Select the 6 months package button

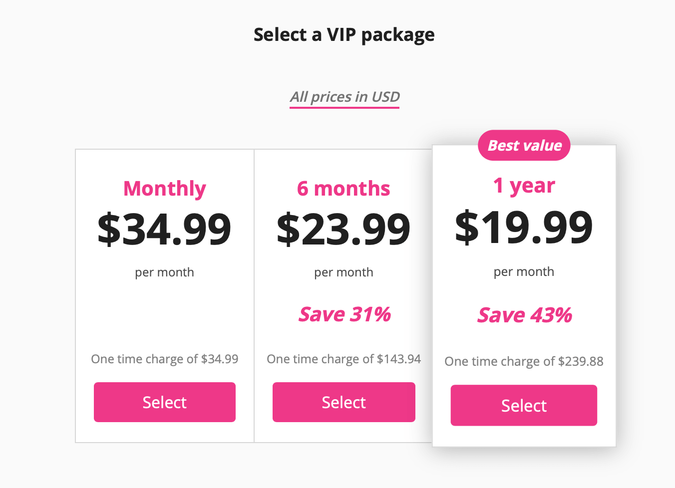click(x=344, y=402)
